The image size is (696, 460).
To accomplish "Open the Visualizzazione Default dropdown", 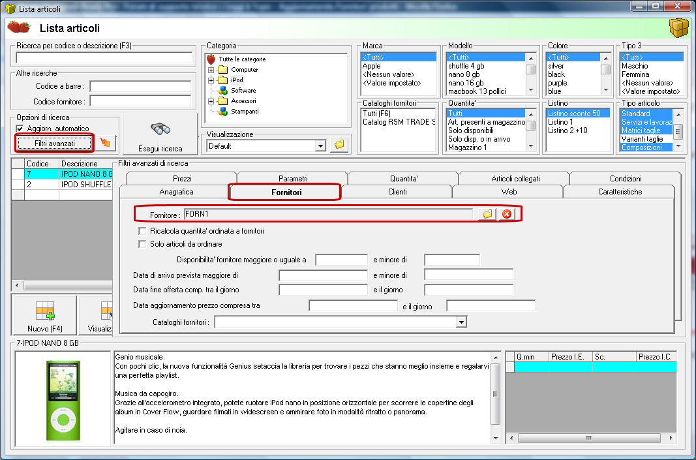I will (321, 146).
